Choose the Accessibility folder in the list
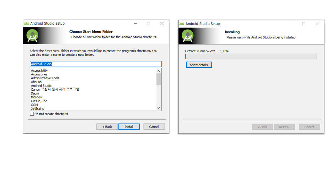Screen dimensions: 330x186 [39, 71]
